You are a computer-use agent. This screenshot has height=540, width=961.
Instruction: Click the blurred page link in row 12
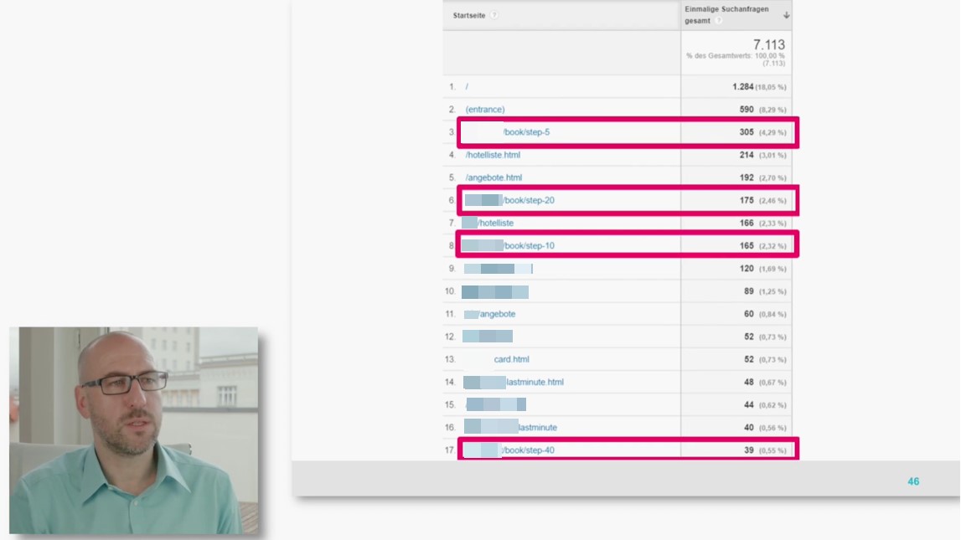click(488, 337)
